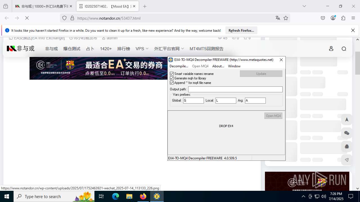The width and height of the screenshot is (360, 202).
Task: Open the 占卜 navigation link
Action: coord(90,49)
